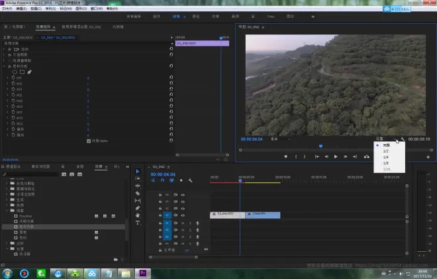This screenshot has height=279, width=437.
Task: Select the Pen tool in tools panel
Action: point(138,208)
